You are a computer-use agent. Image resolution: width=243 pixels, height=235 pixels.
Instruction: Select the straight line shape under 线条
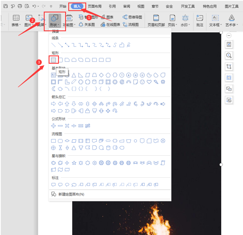[53, 45]
